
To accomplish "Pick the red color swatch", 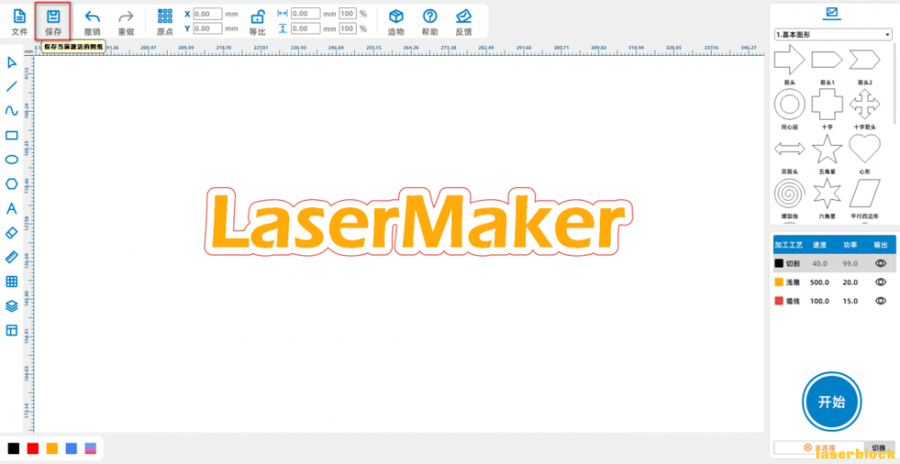I will [32, 448].
